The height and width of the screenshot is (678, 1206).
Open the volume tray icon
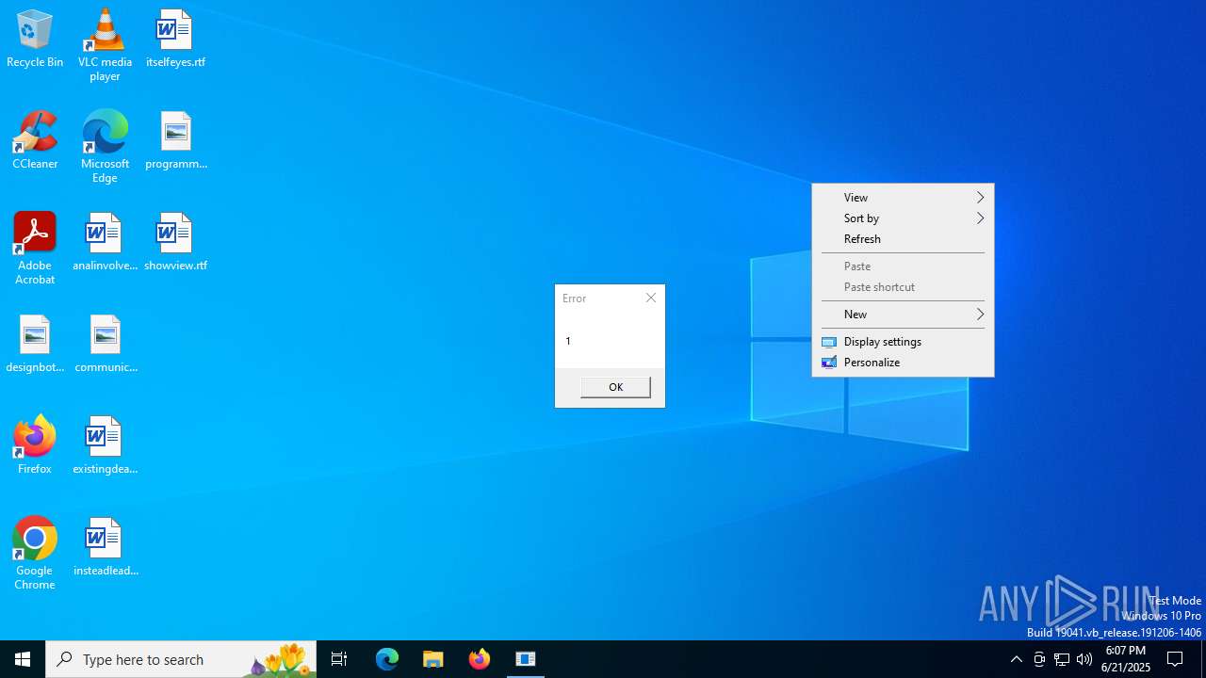1084,659
